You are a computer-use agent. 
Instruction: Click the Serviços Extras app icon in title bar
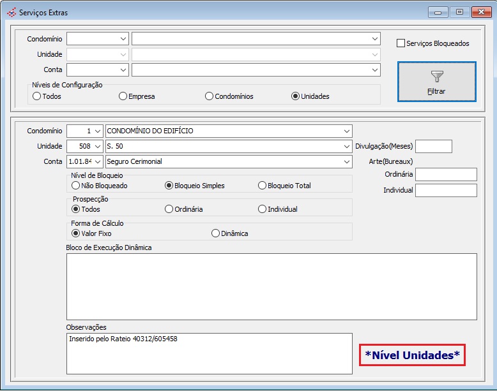[11, 12]
